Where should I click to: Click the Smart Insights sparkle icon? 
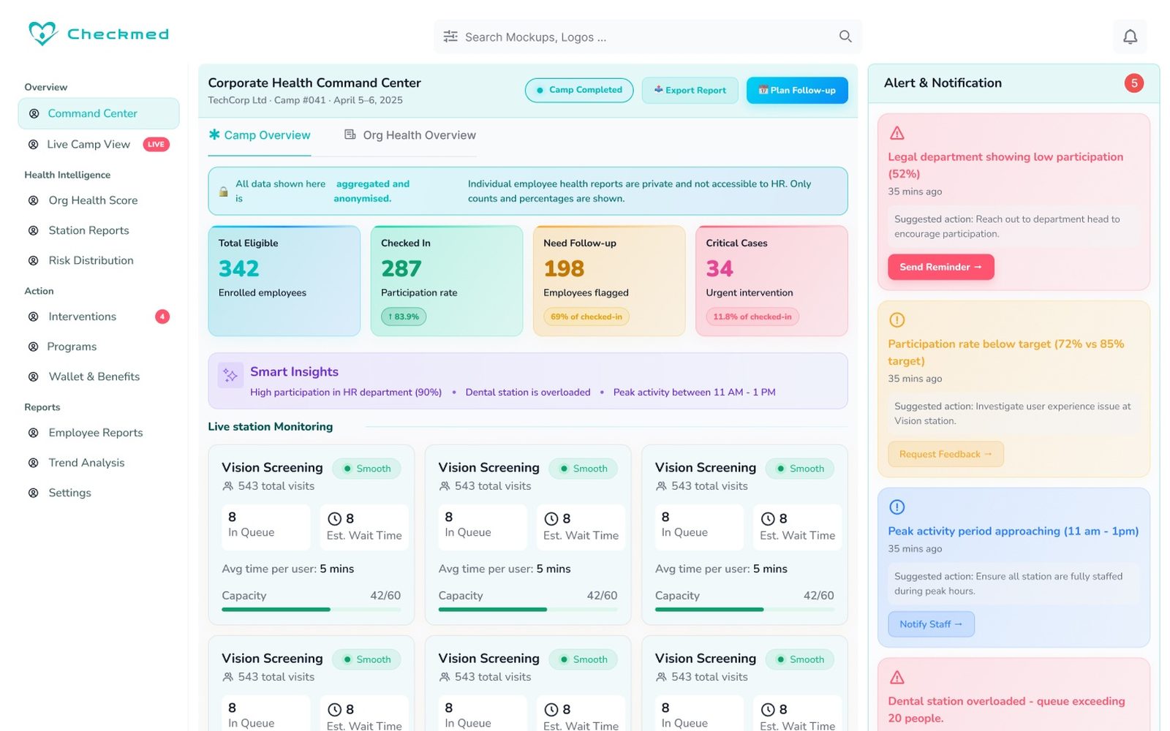tap(230, 375)
